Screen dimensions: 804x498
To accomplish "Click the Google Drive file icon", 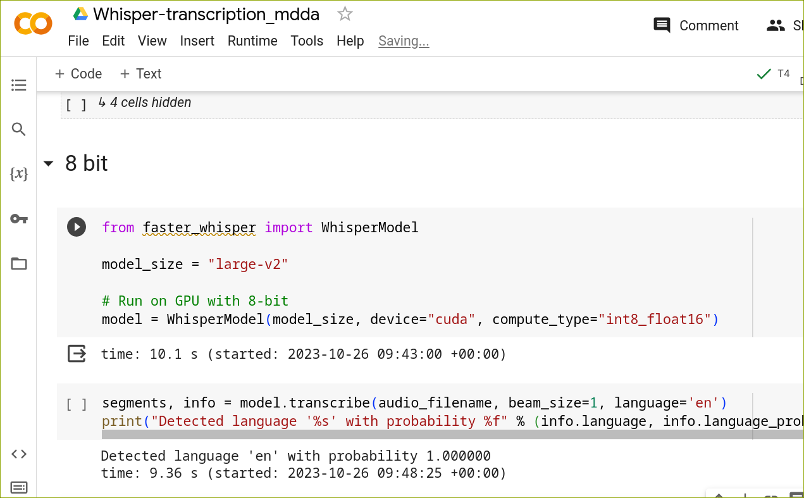I will (80, 14).
